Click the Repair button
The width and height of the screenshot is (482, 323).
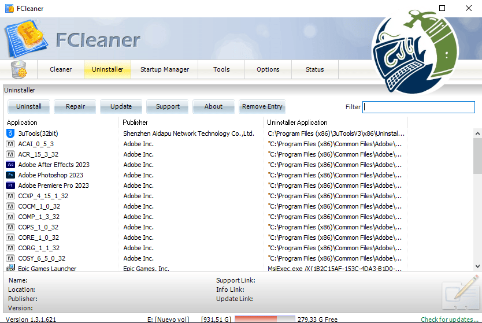point(75,106)
